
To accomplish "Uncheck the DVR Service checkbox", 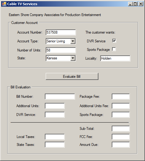I will pos(114,41).
